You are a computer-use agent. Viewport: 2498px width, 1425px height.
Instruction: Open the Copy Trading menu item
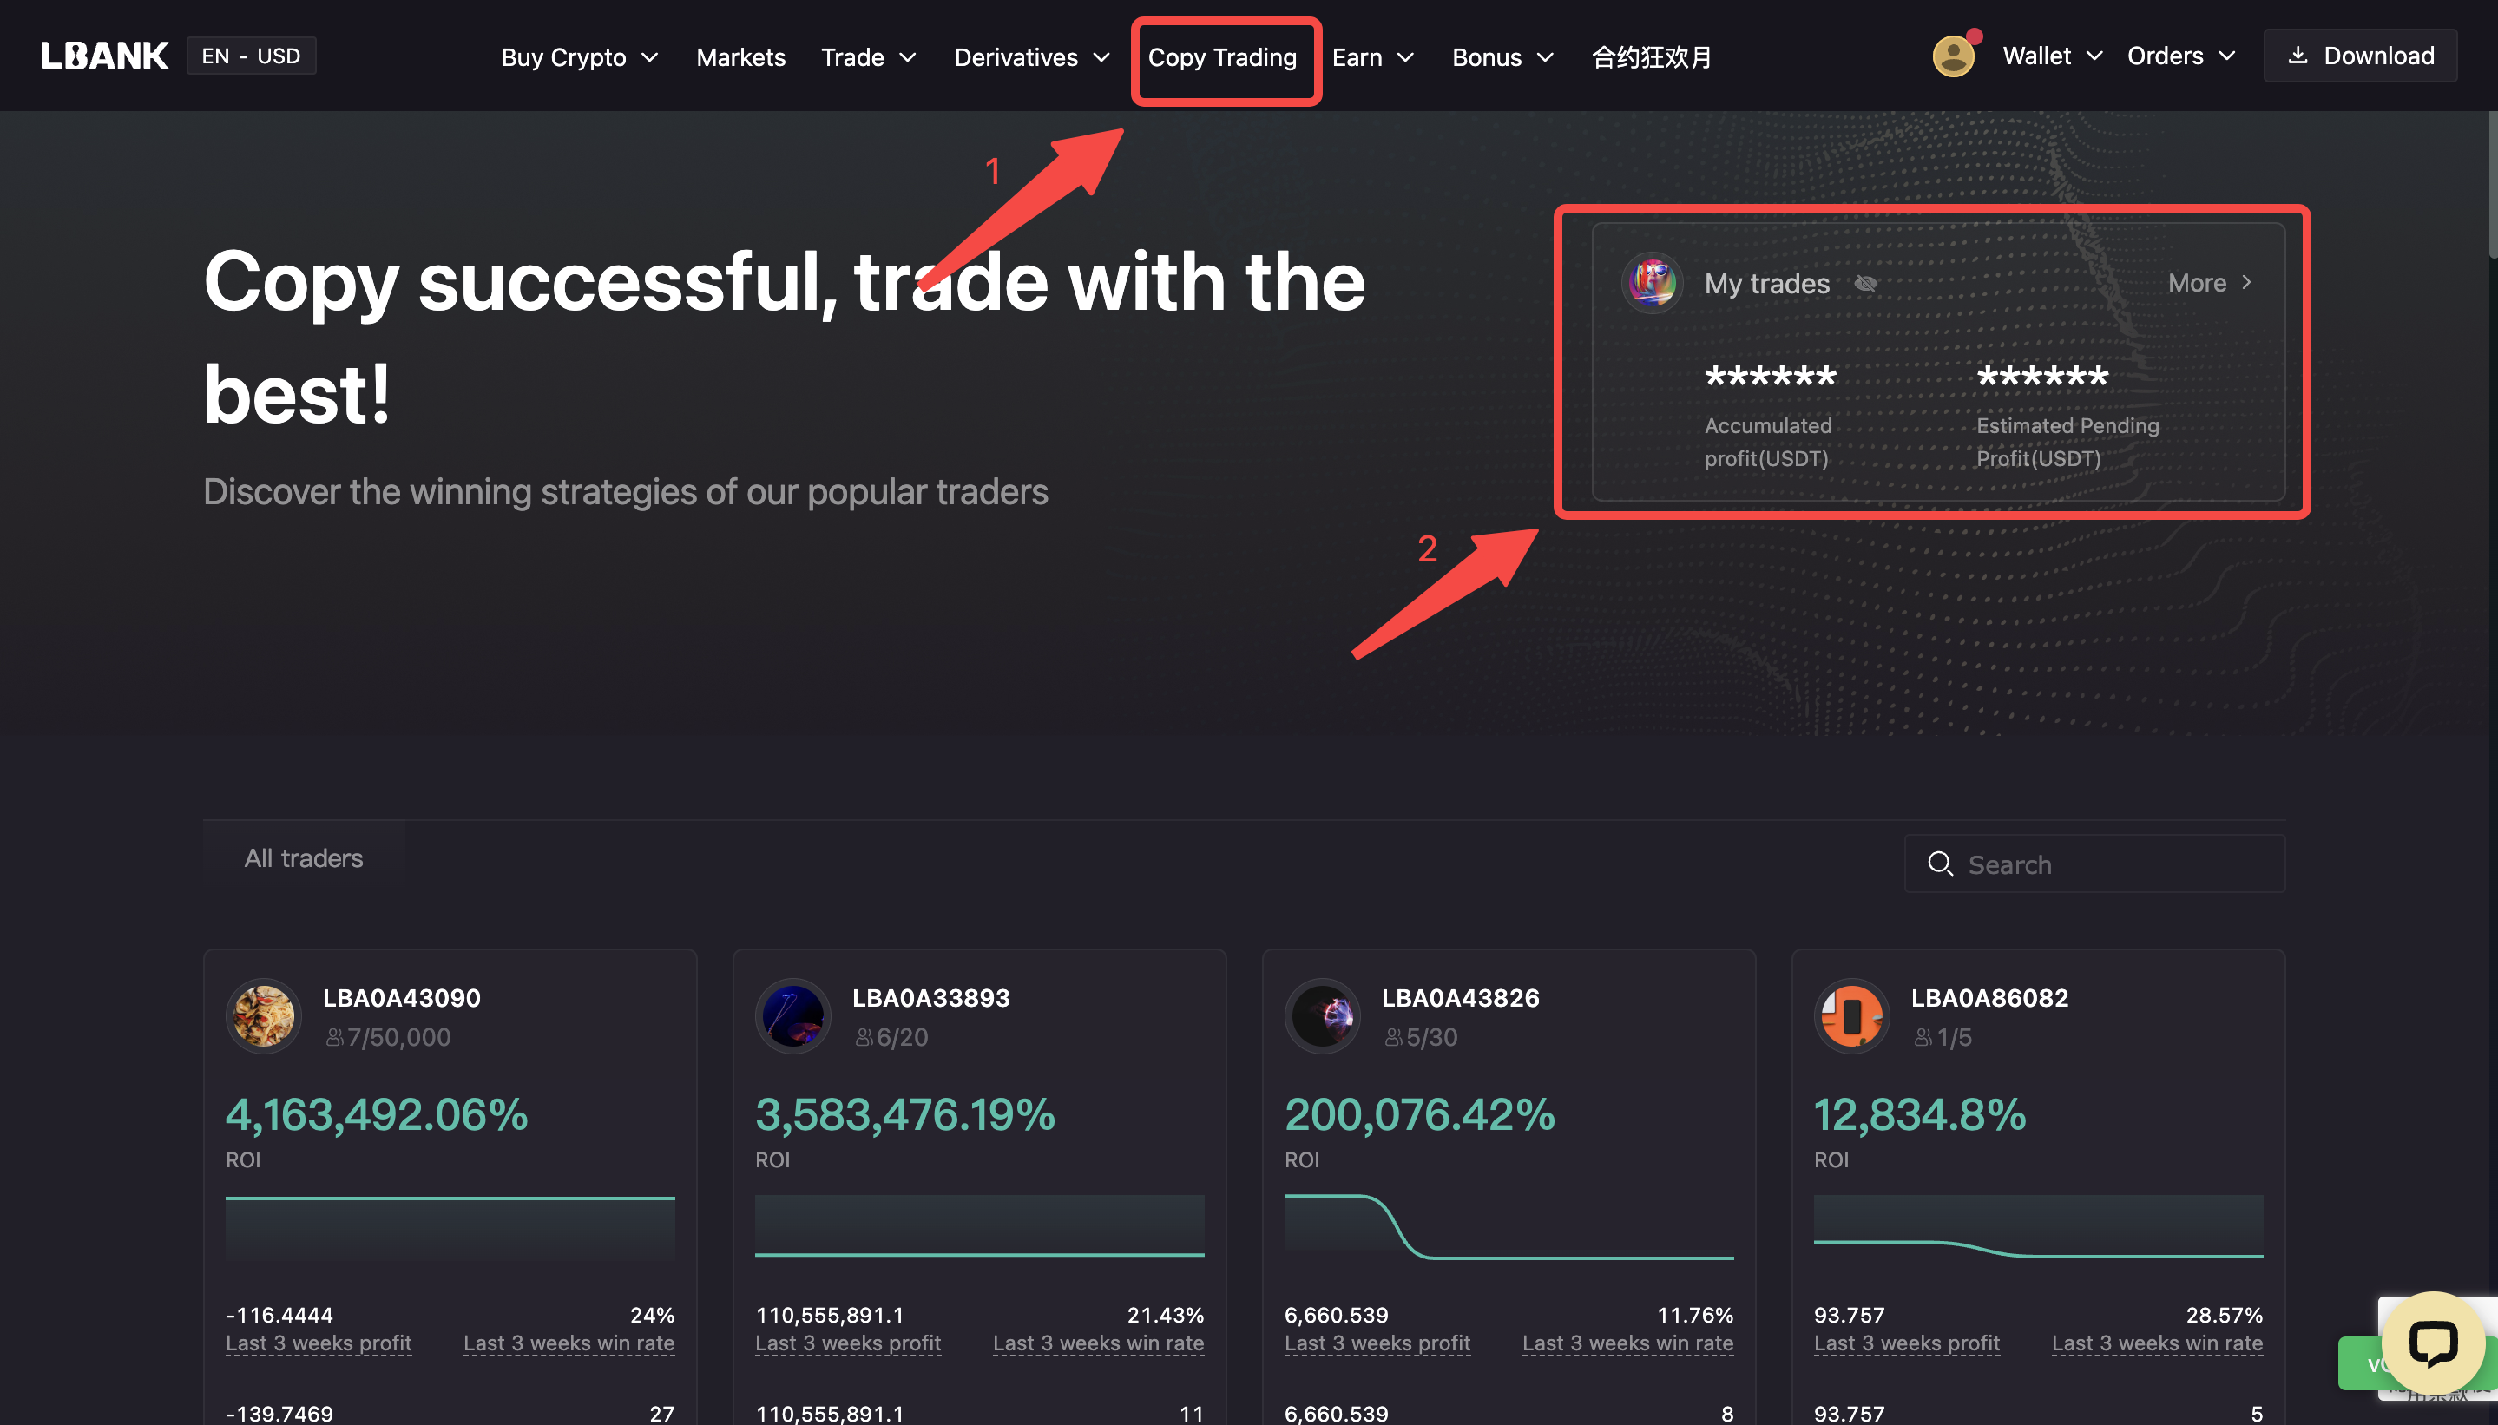coord(1221,56)
